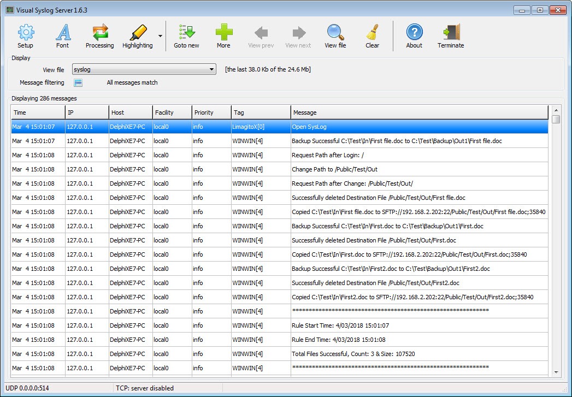Viewport: 572px width, 397px height.
Task: Open the Font settings icon
Action: click(63, 32)
